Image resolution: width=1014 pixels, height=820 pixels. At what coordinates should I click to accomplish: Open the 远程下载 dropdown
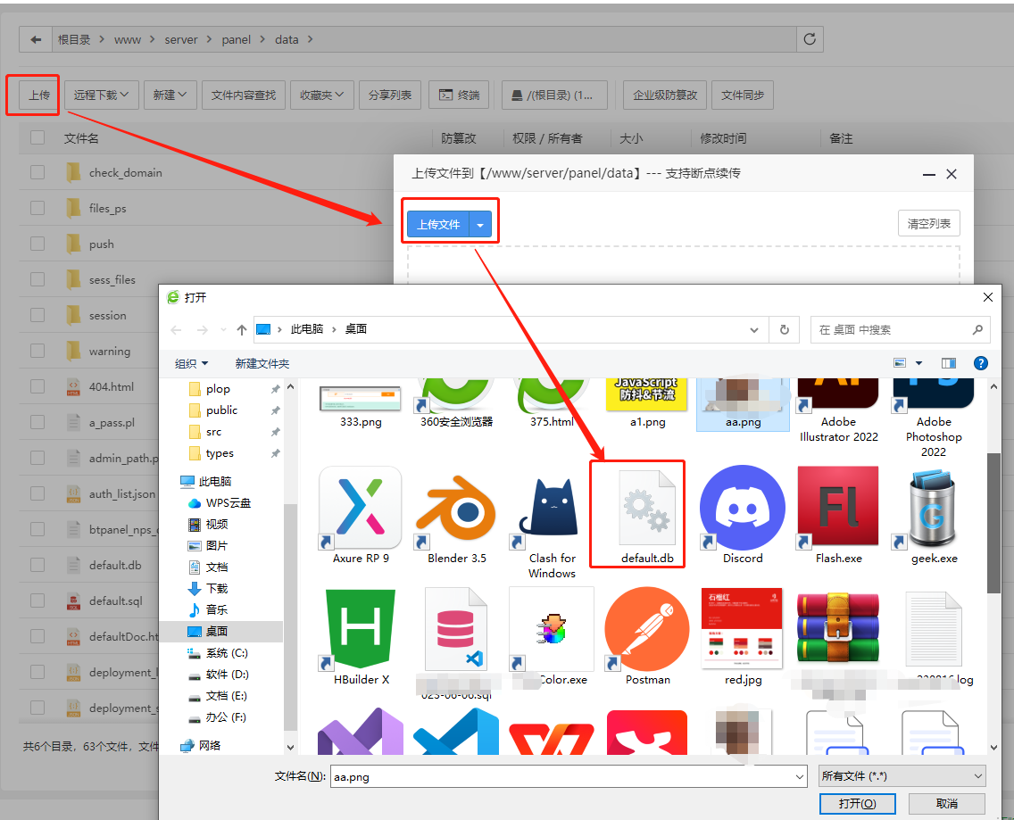pos(101,95)
